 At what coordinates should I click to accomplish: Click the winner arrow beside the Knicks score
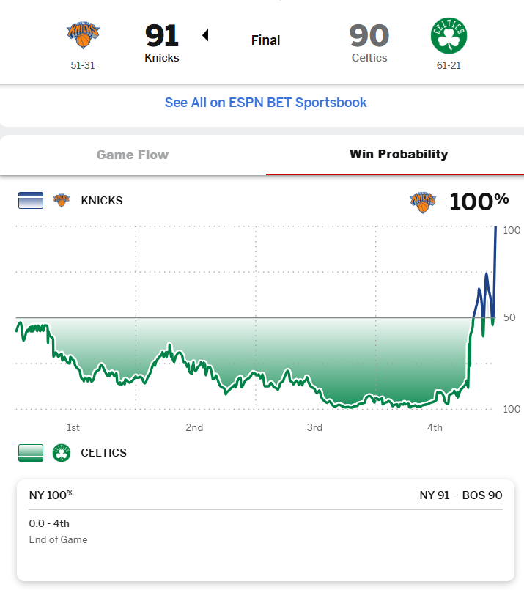coord(205,35)
